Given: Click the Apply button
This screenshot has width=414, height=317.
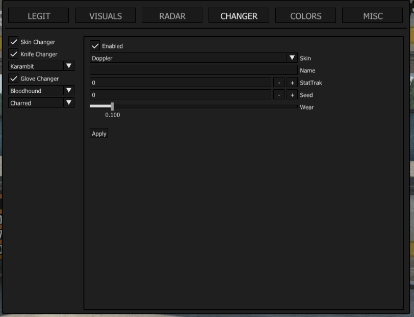Looking at the screenshot, I should 99,134.
